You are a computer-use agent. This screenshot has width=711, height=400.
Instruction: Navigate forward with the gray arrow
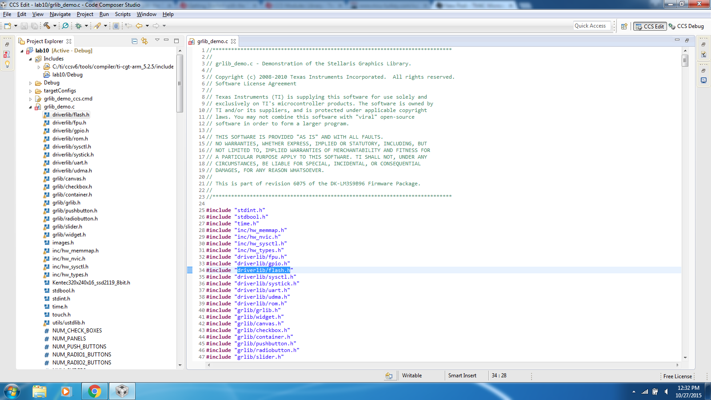pos(156,26)
